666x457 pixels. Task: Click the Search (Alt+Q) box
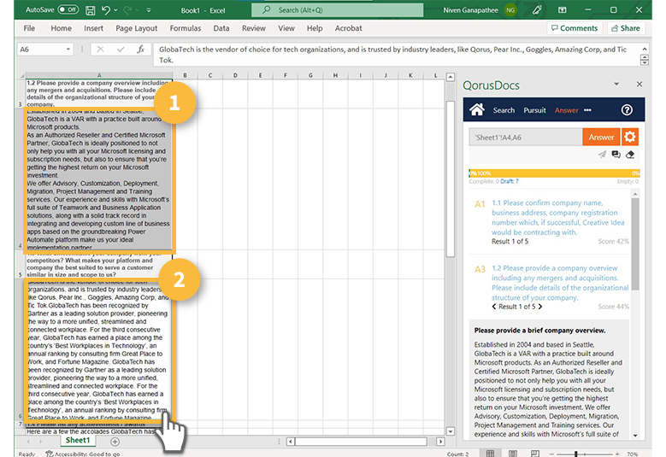pyautogui.click(x=337, y=9)
